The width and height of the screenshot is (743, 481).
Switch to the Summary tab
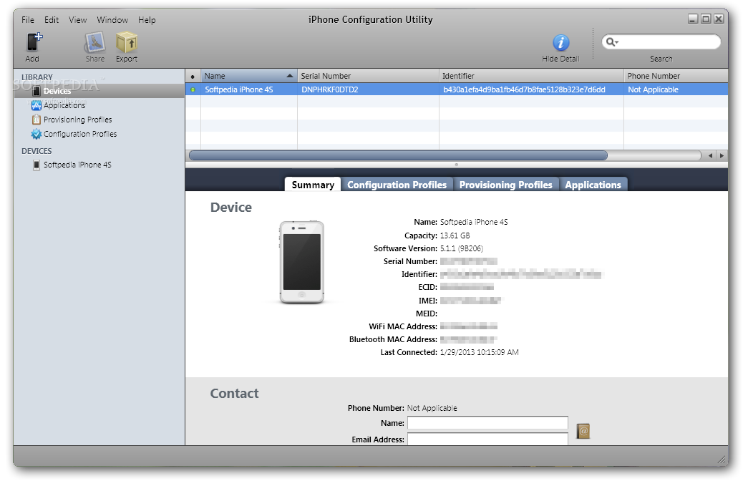pos(313,185)
